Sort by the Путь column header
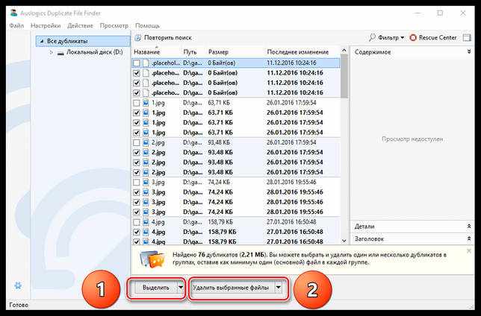 click(x=190, y=51)
